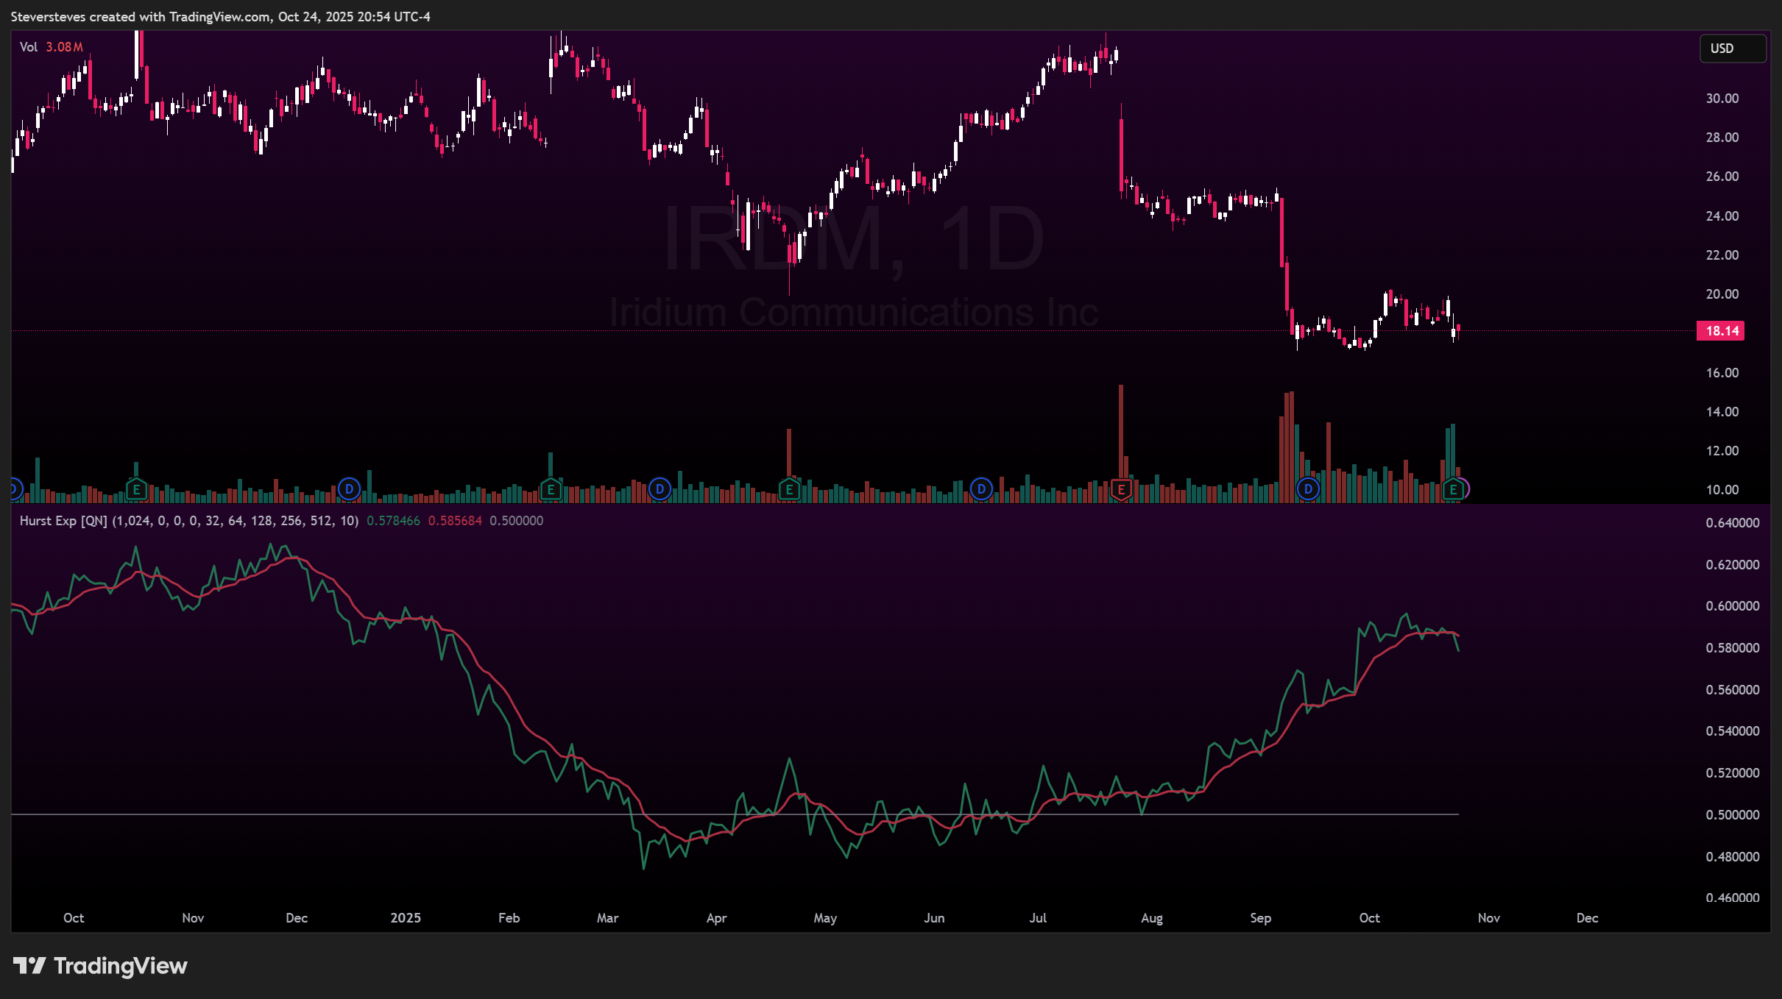The height and width of the screenshot is (999, 1782).
Task: Click the TradingView logo at the bottom
Action: point(101,966)
